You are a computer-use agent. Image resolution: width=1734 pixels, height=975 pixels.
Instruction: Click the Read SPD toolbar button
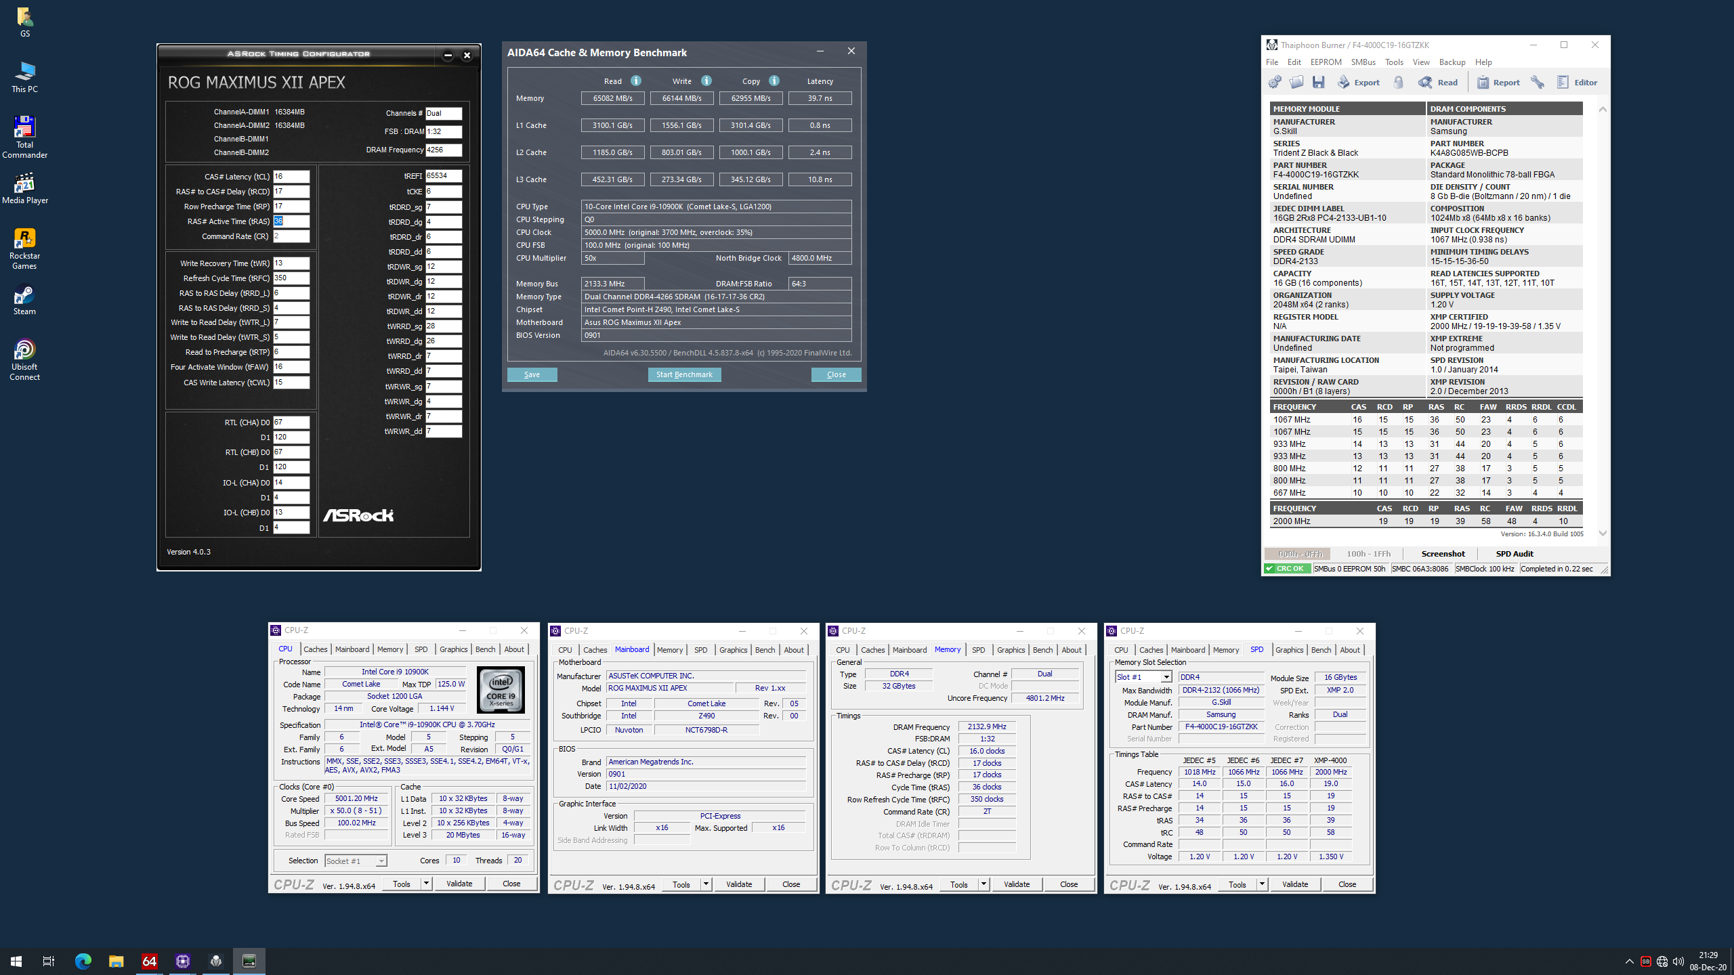(x=1438, y=82)
